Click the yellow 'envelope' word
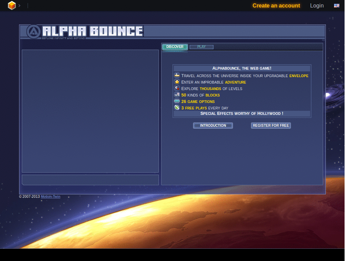Viewport: 349px width, 261px height. 299,76
